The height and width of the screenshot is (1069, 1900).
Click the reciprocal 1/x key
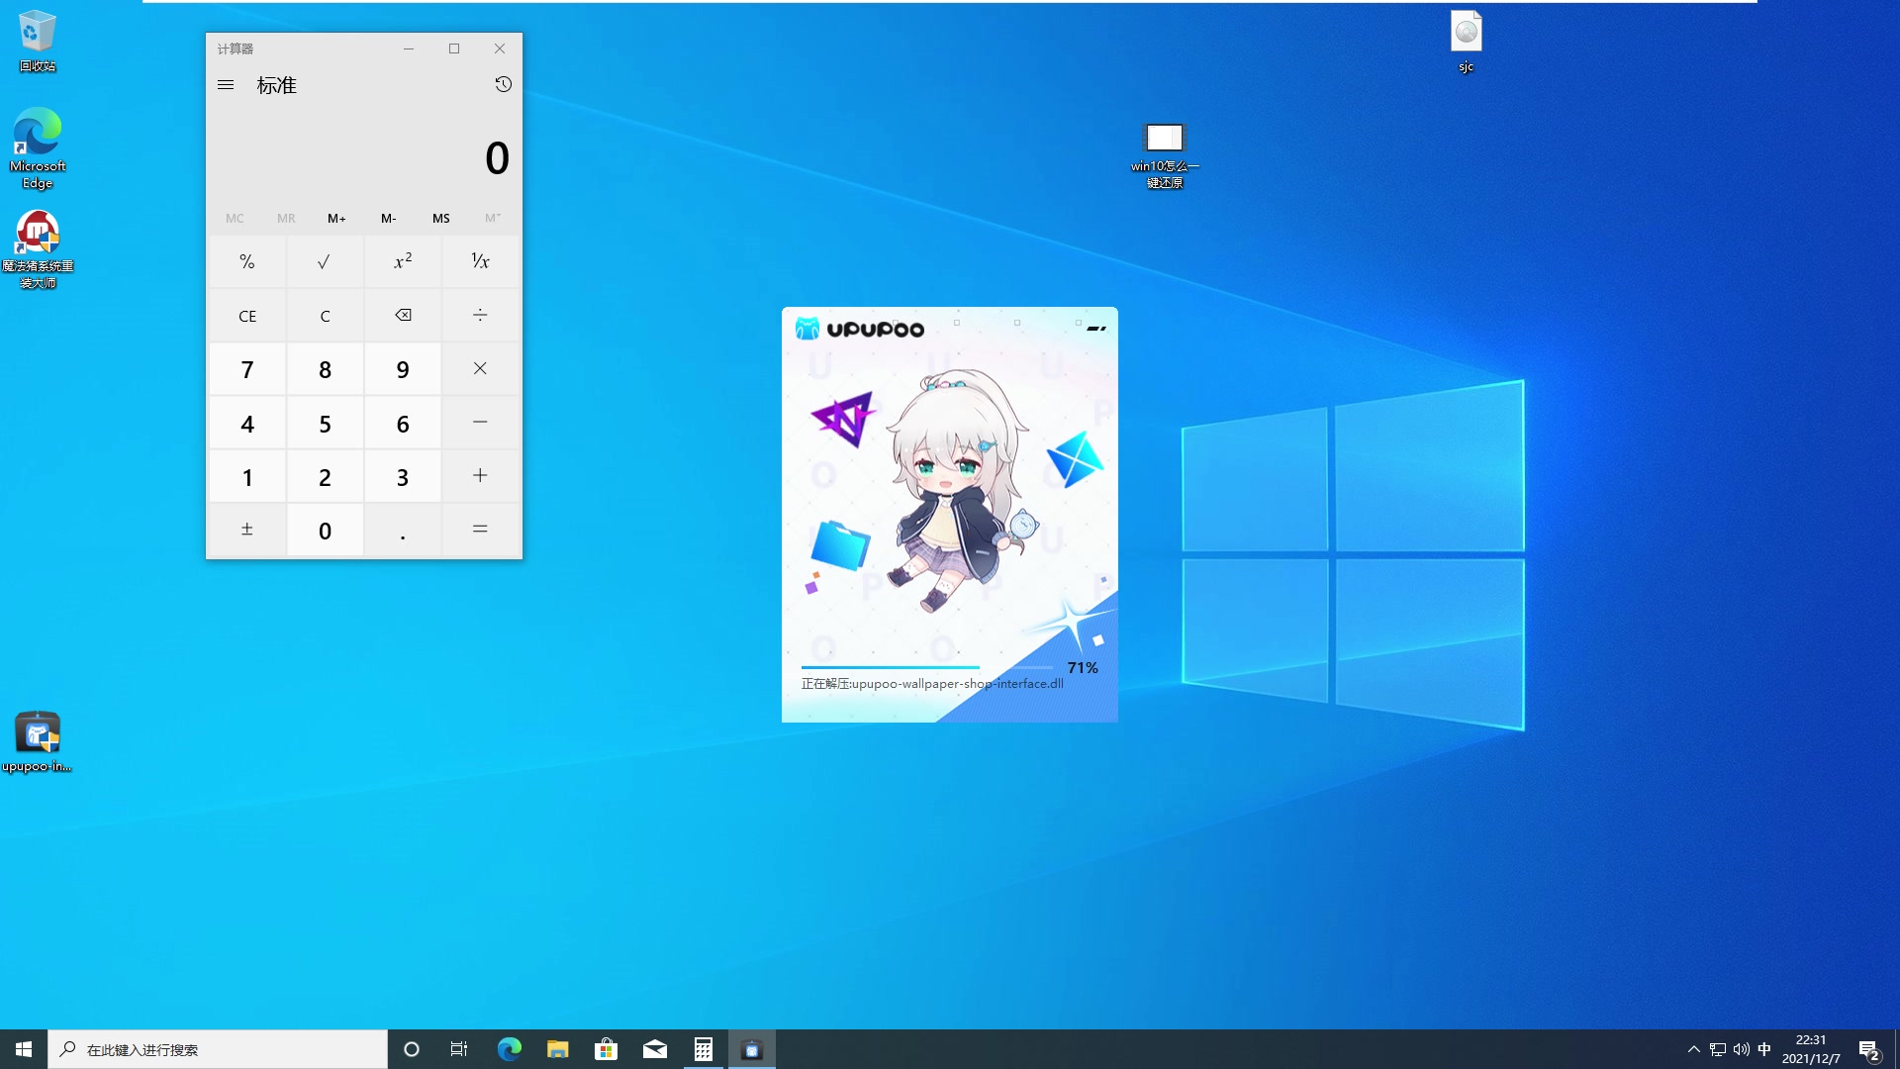(x=480, y=261)
